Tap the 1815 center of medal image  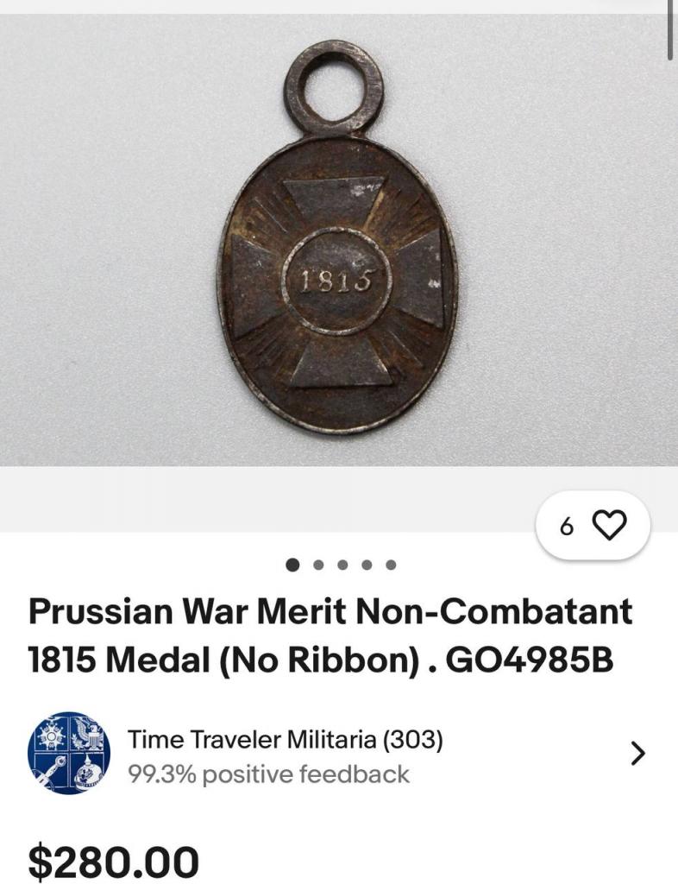(336, 280)
